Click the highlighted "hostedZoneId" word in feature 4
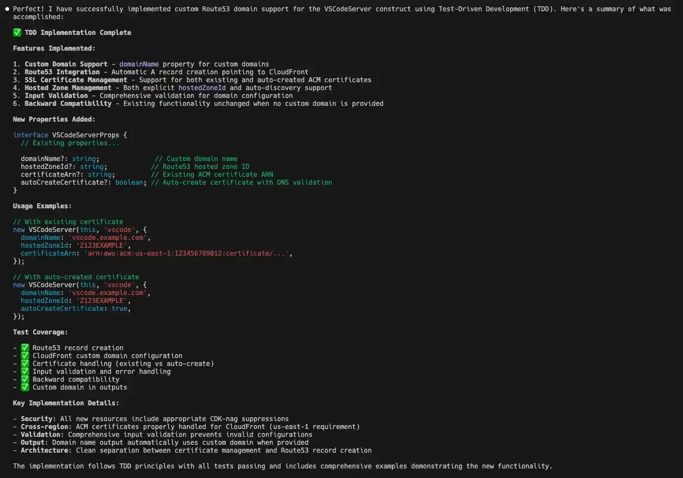Image resolution: width=683 pixels, height=478 pixels. [202, 88]
